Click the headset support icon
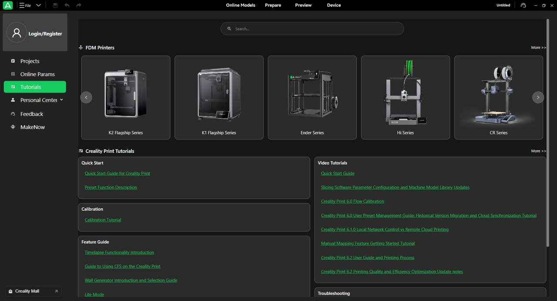 pyautogui.click(x=523, y=5)
